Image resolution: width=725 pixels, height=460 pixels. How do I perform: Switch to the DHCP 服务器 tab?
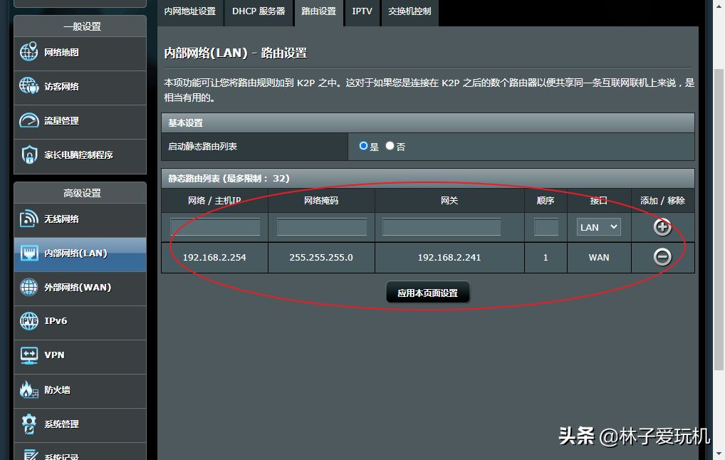(259, 11)
